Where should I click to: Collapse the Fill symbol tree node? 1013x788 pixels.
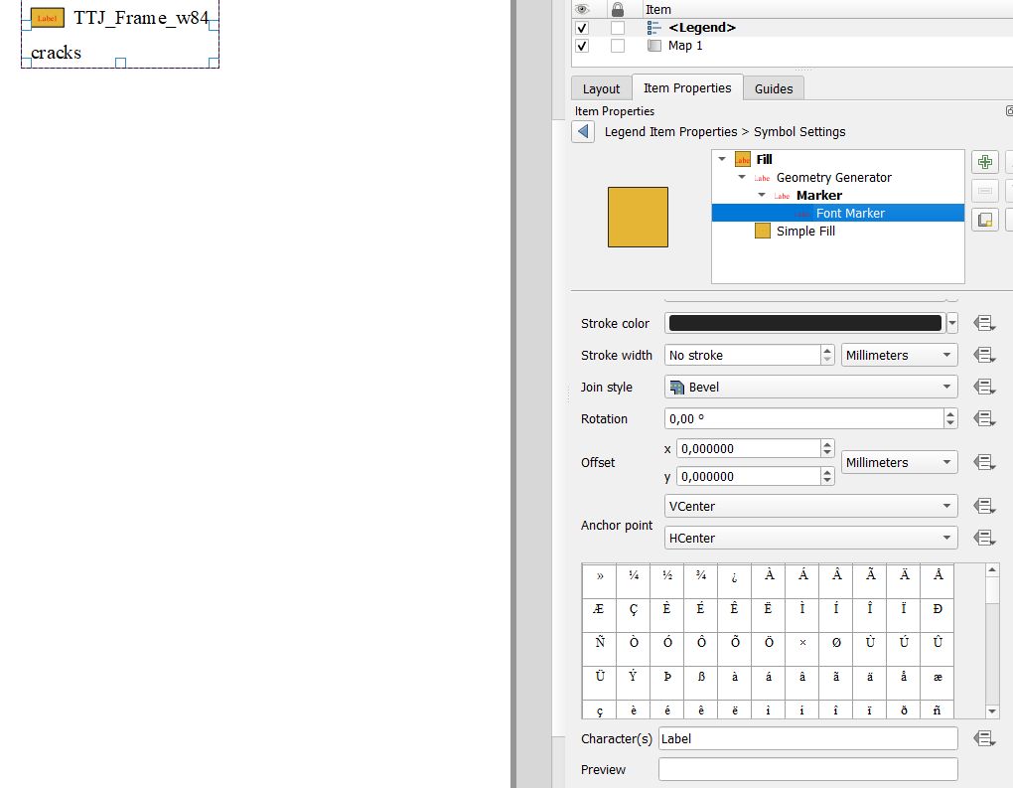click(x=722, y=159)
